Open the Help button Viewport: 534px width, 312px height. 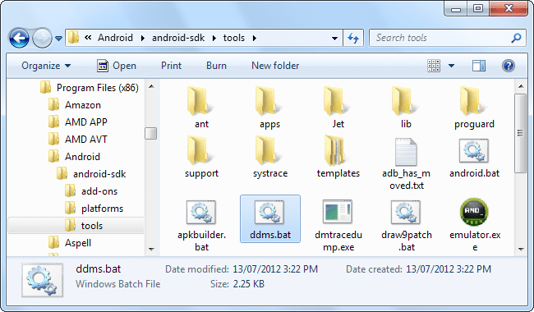pos(508,66)
